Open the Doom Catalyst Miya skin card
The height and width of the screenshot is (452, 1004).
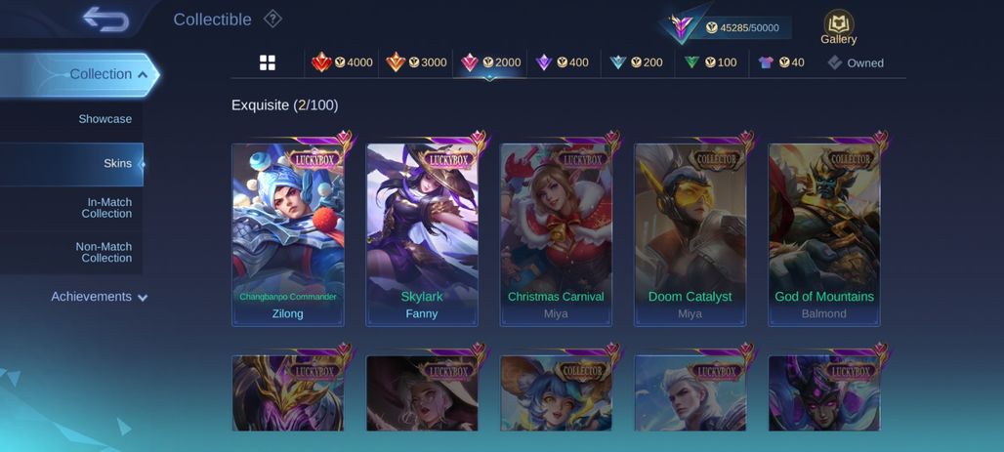pos(690,234)
